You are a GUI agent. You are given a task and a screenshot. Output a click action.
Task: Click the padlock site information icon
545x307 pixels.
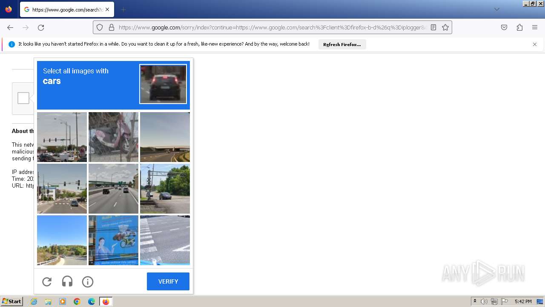click(112, 27)
